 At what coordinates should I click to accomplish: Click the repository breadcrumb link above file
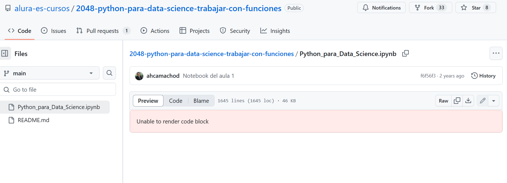pyautogui.click(x=211, y=54)
